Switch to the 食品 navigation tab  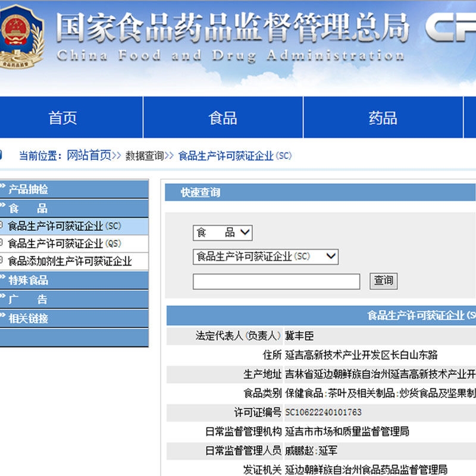[x=223, y=118]
